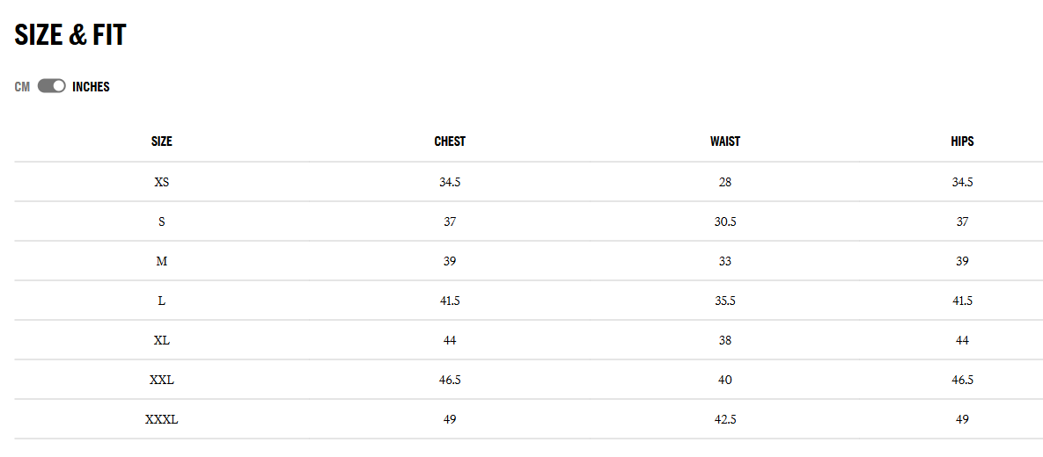This screenshot has width=1043, height=457.
Task: Click the INCHES unit label
Action: (91, 87)
